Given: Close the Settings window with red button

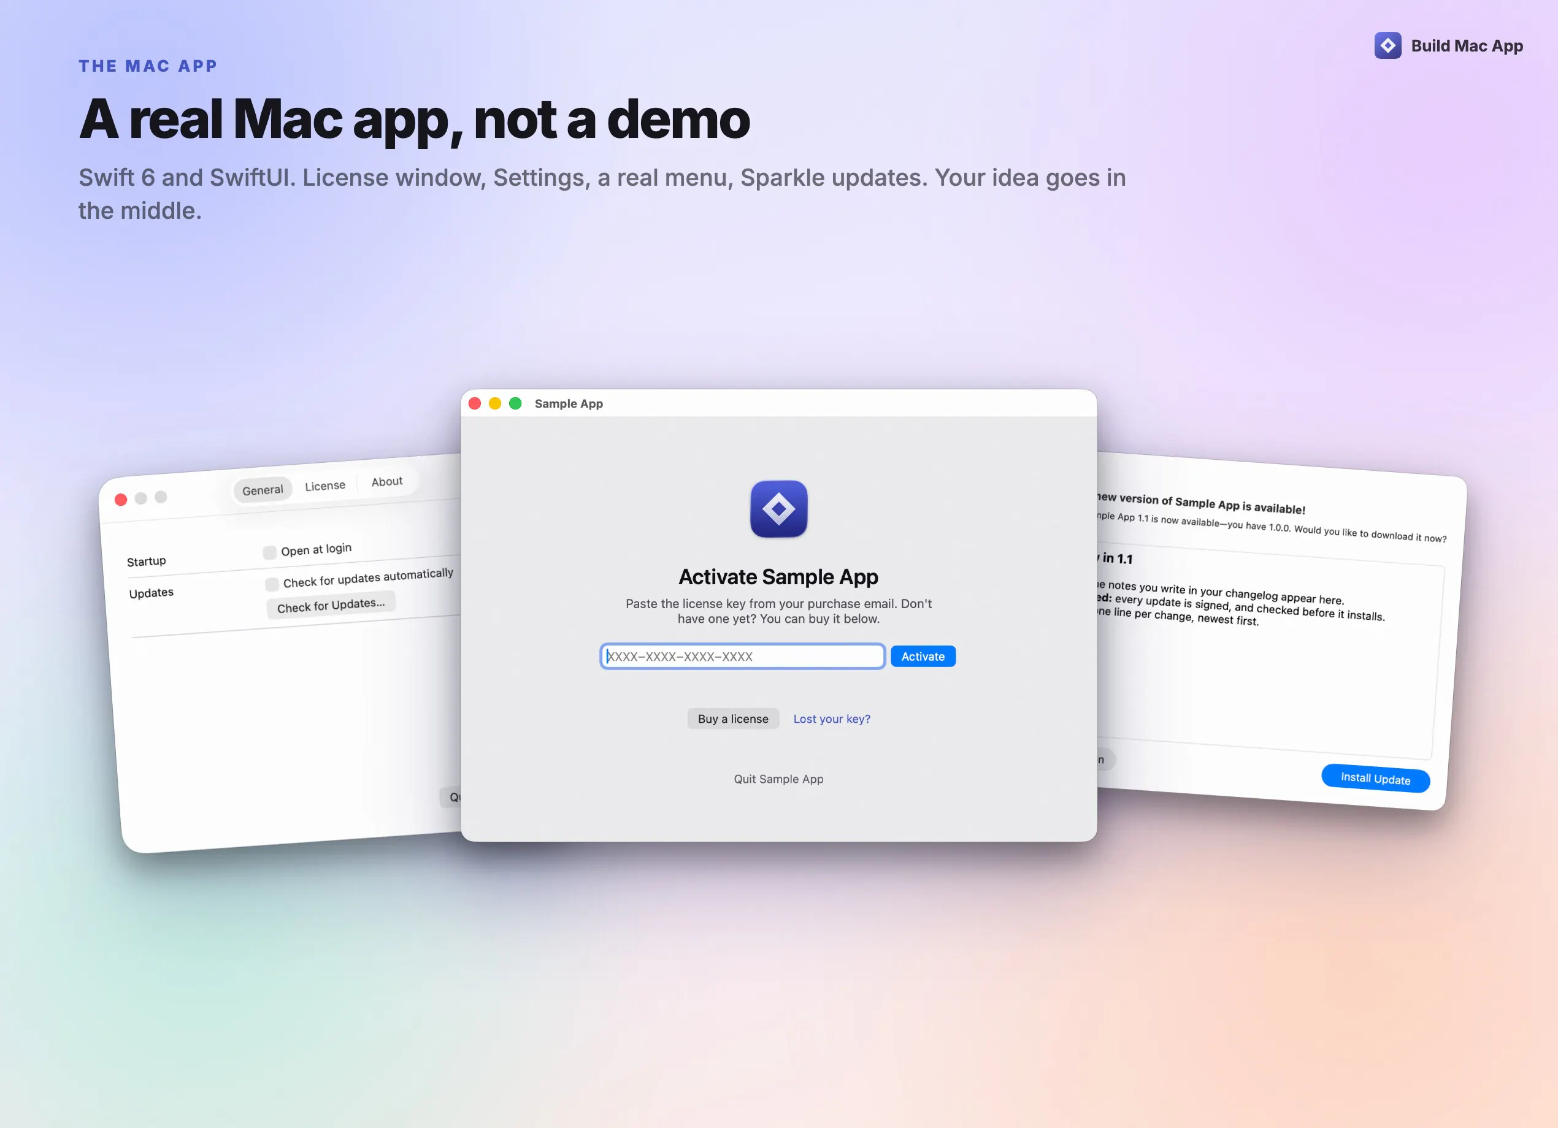Looking at the screenshot, I should [121, 500].
